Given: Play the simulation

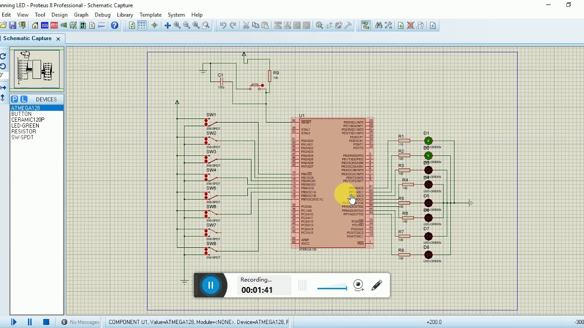Looking at the screenshot, I should point(14,322).
